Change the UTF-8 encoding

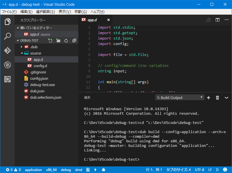point(199,170)
